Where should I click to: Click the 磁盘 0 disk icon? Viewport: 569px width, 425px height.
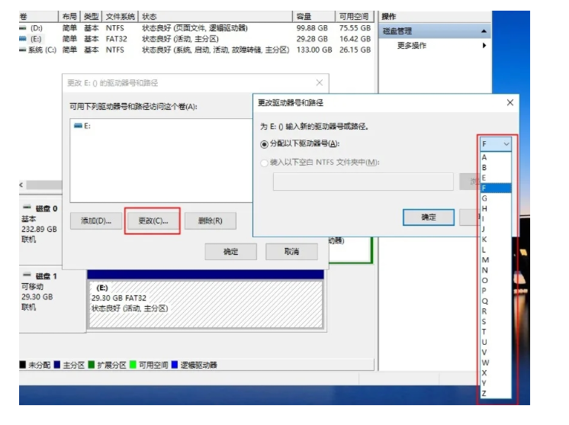coord(27,208)
